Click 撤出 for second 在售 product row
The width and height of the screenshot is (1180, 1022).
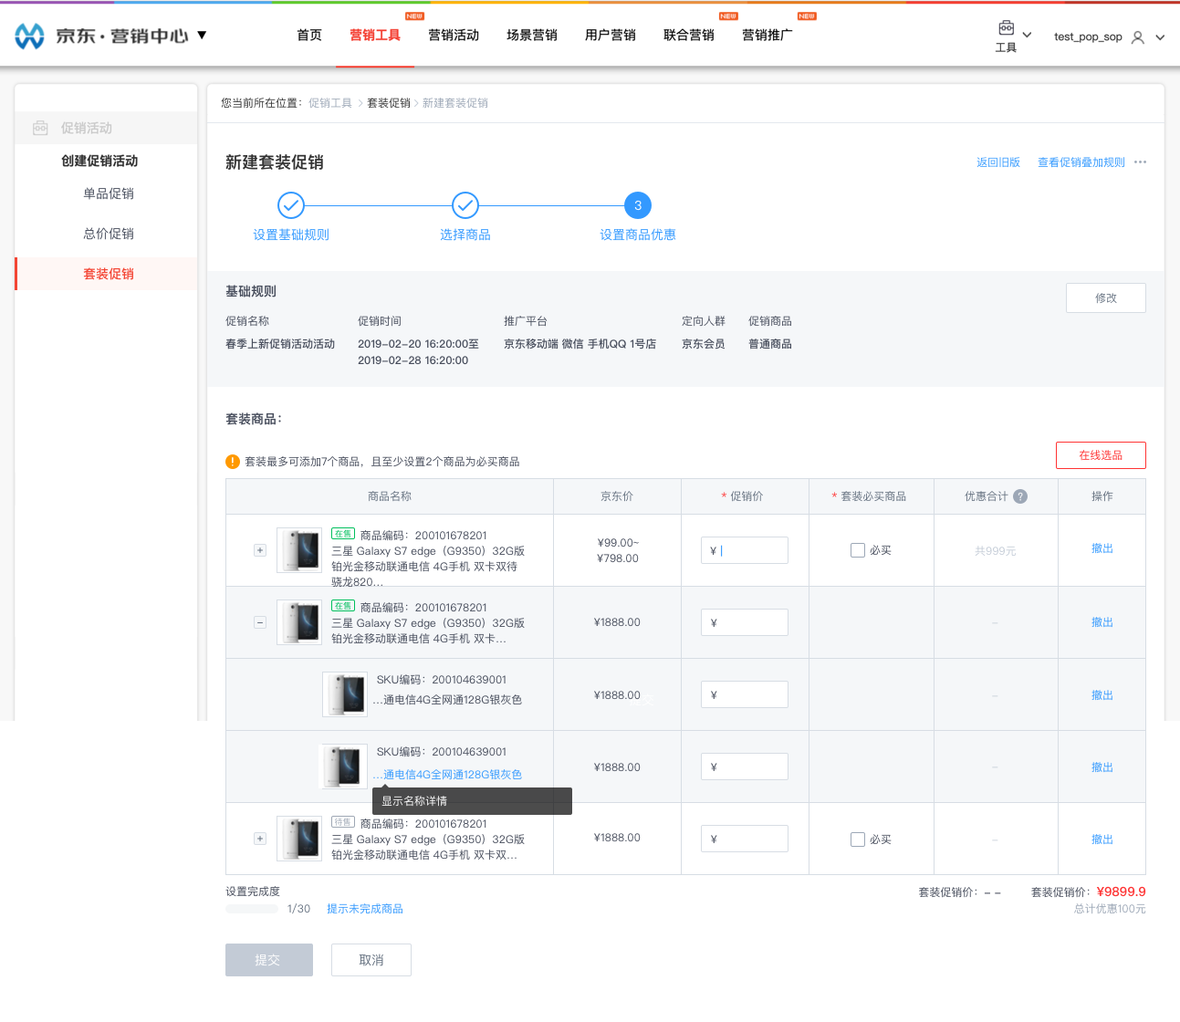pos(1102,622)
